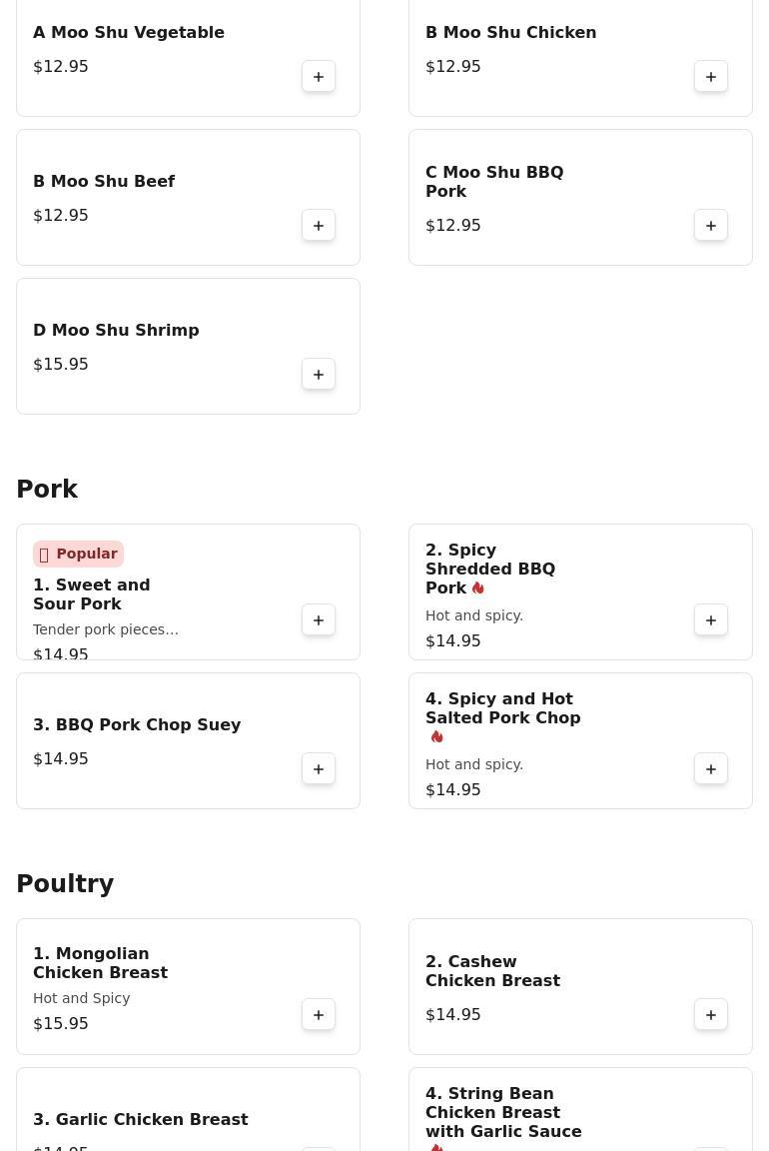
Task: Add B Moo Shu Beef with plus icon
Action: pyautogui.click(x=319, y=226)
